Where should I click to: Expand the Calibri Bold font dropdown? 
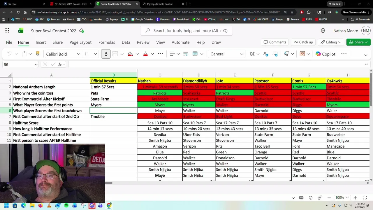pyautogui.click(x=79, y=54)
